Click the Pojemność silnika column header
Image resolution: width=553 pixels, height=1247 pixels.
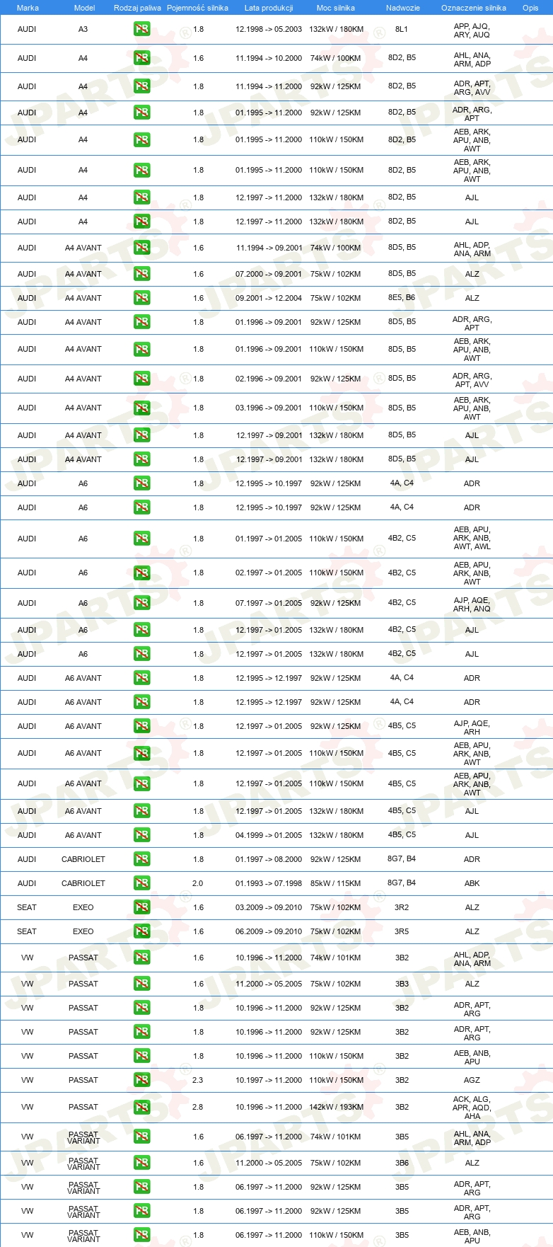tap(197, 8)
